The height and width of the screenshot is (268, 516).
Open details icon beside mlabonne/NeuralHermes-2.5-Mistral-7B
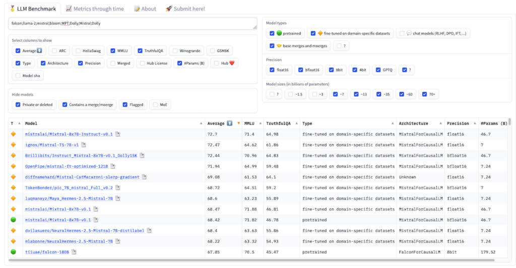tap(118, 241)
